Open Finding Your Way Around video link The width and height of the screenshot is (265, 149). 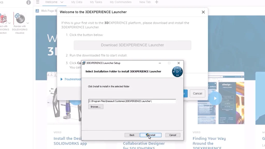(x=209, y=143)
